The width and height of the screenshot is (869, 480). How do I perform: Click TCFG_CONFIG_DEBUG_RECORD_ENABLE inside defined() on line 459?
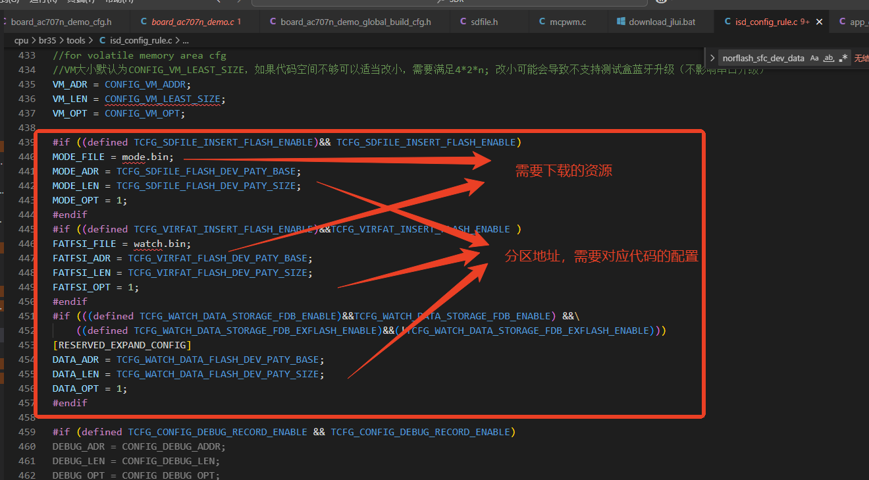(x=217, y=432)
